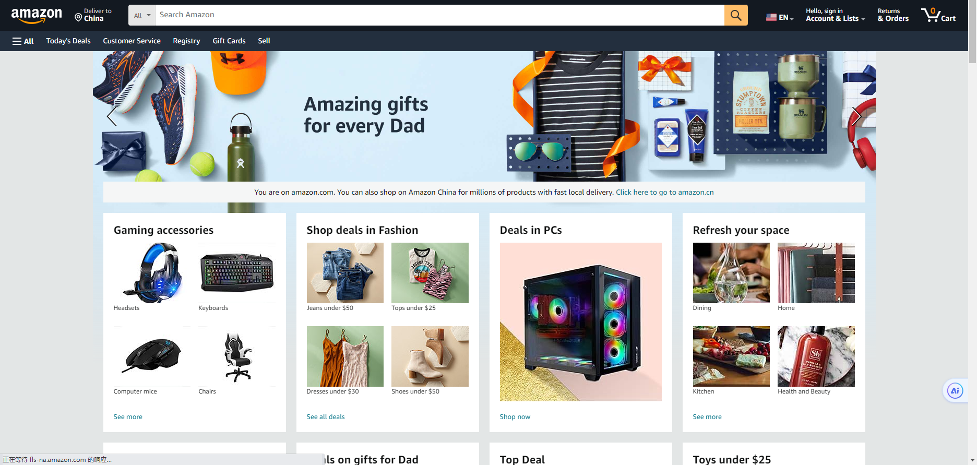Open the EN language selector dropdown
The width and height of the screenshot is (977, 465).
(780, 17)
